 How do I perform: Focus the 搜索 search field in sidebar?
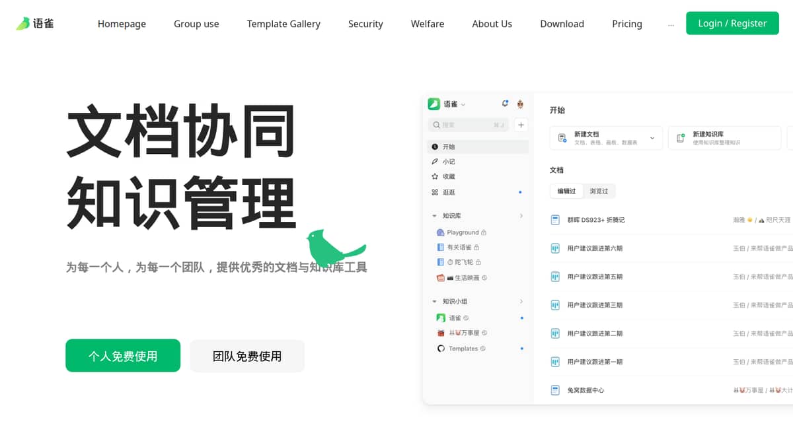[469, 125]
